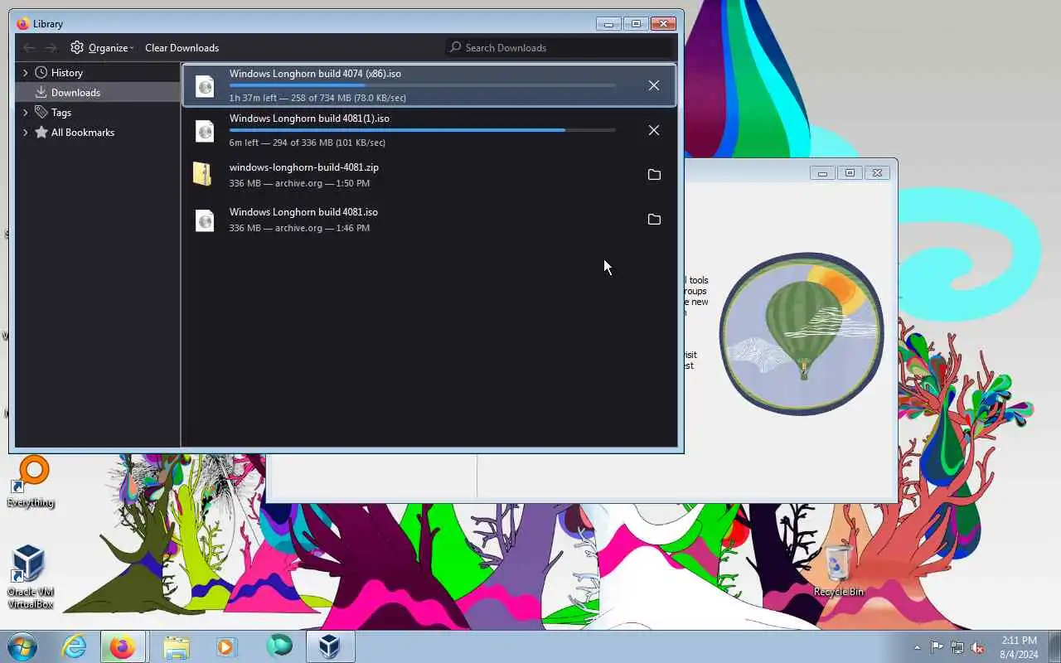Image resolution: width=1061 pixels, height=663 pixels.
Task: Click the teal round app icon in the taskbar
Action: click(x=279, y=646)
